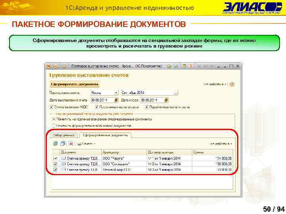The height and width of the screenshot is (214, 286).
Task: Toggle Переменная часть оплаты checkbox
Action: coord(147,107)
